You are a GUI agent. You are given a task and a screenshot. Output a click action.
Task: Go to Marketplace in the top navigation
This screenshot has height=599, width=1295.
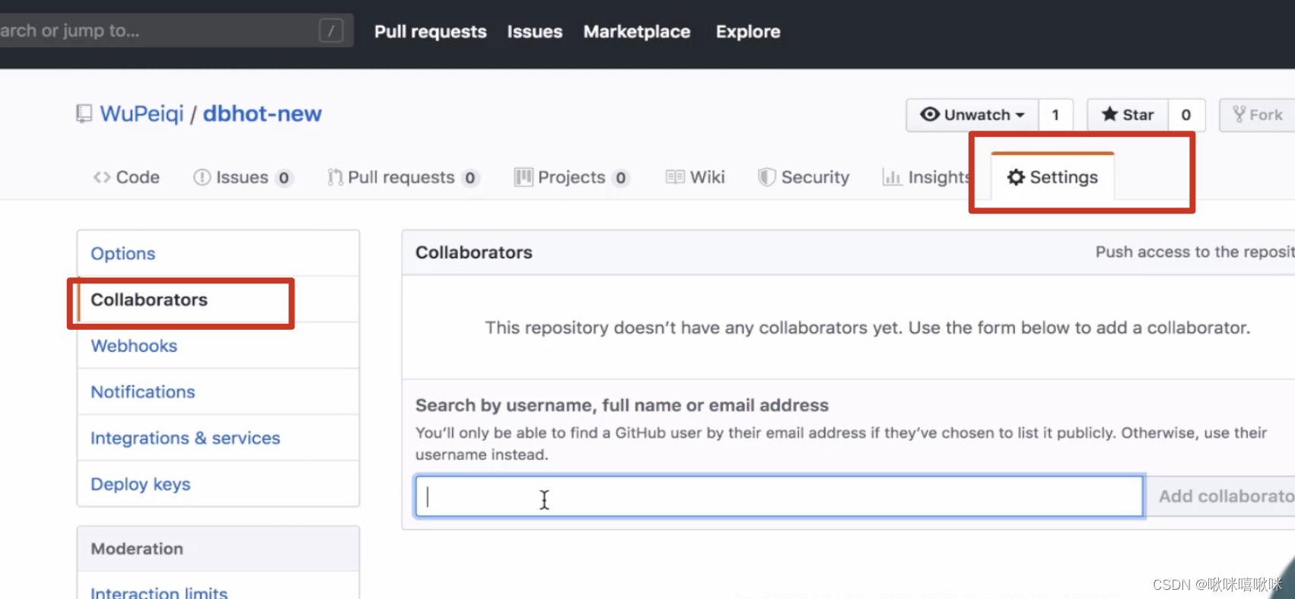click(x=637, y=31)
